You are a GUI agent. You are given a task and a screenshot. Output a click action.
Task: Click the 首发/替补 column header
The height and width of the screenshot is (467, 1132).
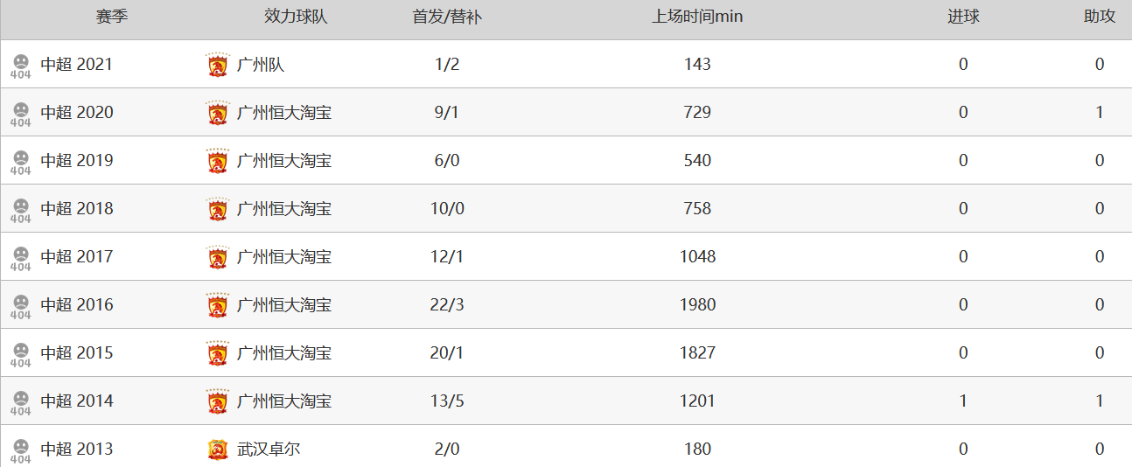tap(447, 17)
